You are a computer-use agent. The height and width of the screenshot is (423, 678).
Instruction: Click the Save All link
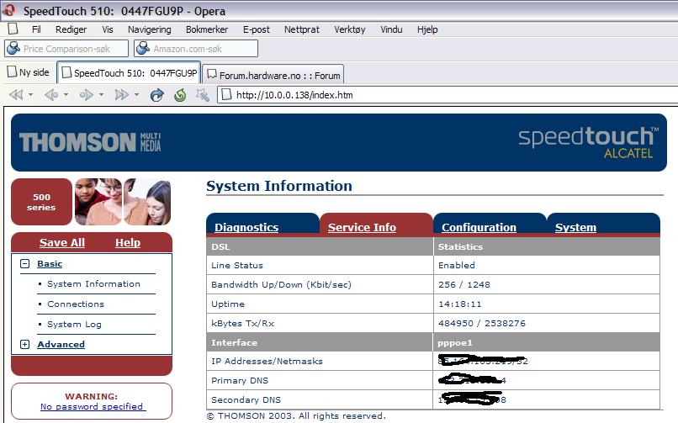pos(62,242)
